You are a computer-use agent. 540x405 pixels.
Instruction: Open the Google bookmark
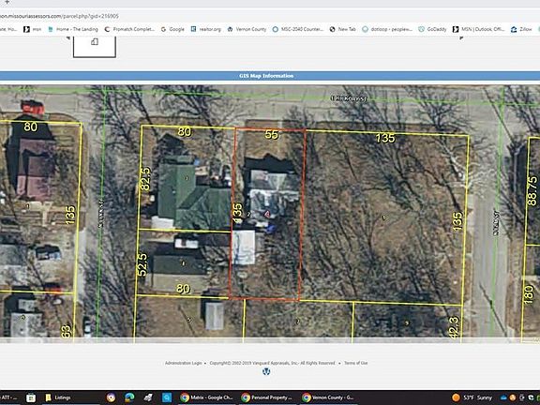coord(172,29)
